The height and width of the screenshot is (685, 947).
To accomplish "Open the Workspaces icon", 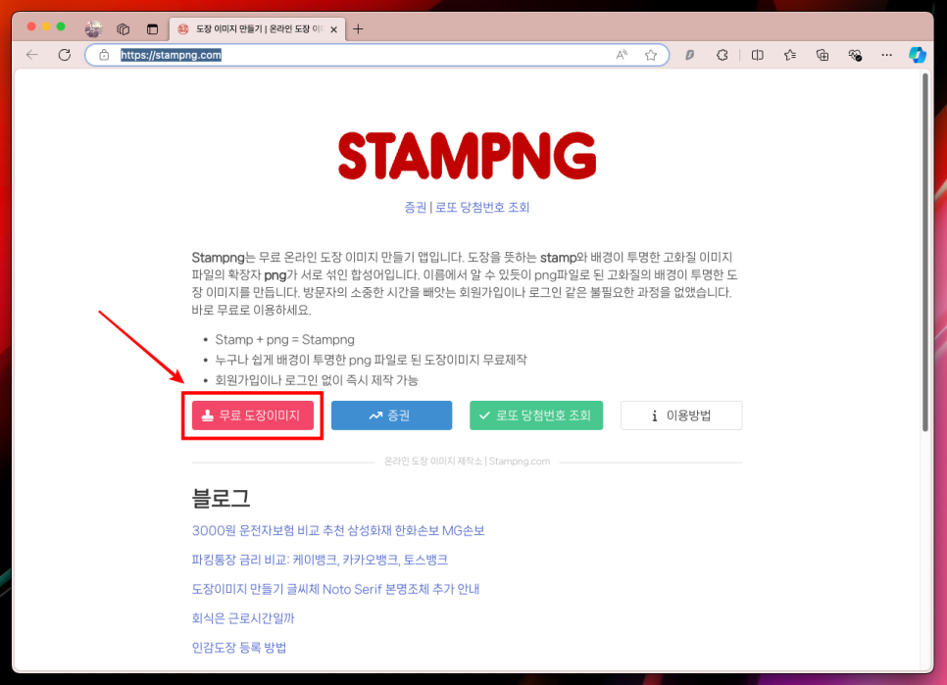I will [x=124, y=28].
